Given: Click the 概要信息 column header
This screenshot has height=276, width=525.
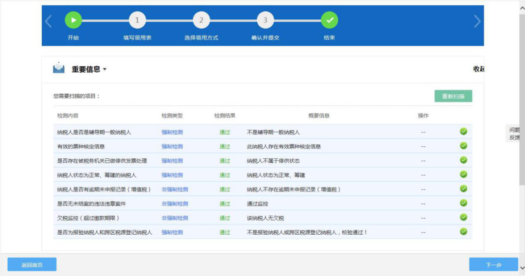Looking at the screenshot, I should click(319, 116).
